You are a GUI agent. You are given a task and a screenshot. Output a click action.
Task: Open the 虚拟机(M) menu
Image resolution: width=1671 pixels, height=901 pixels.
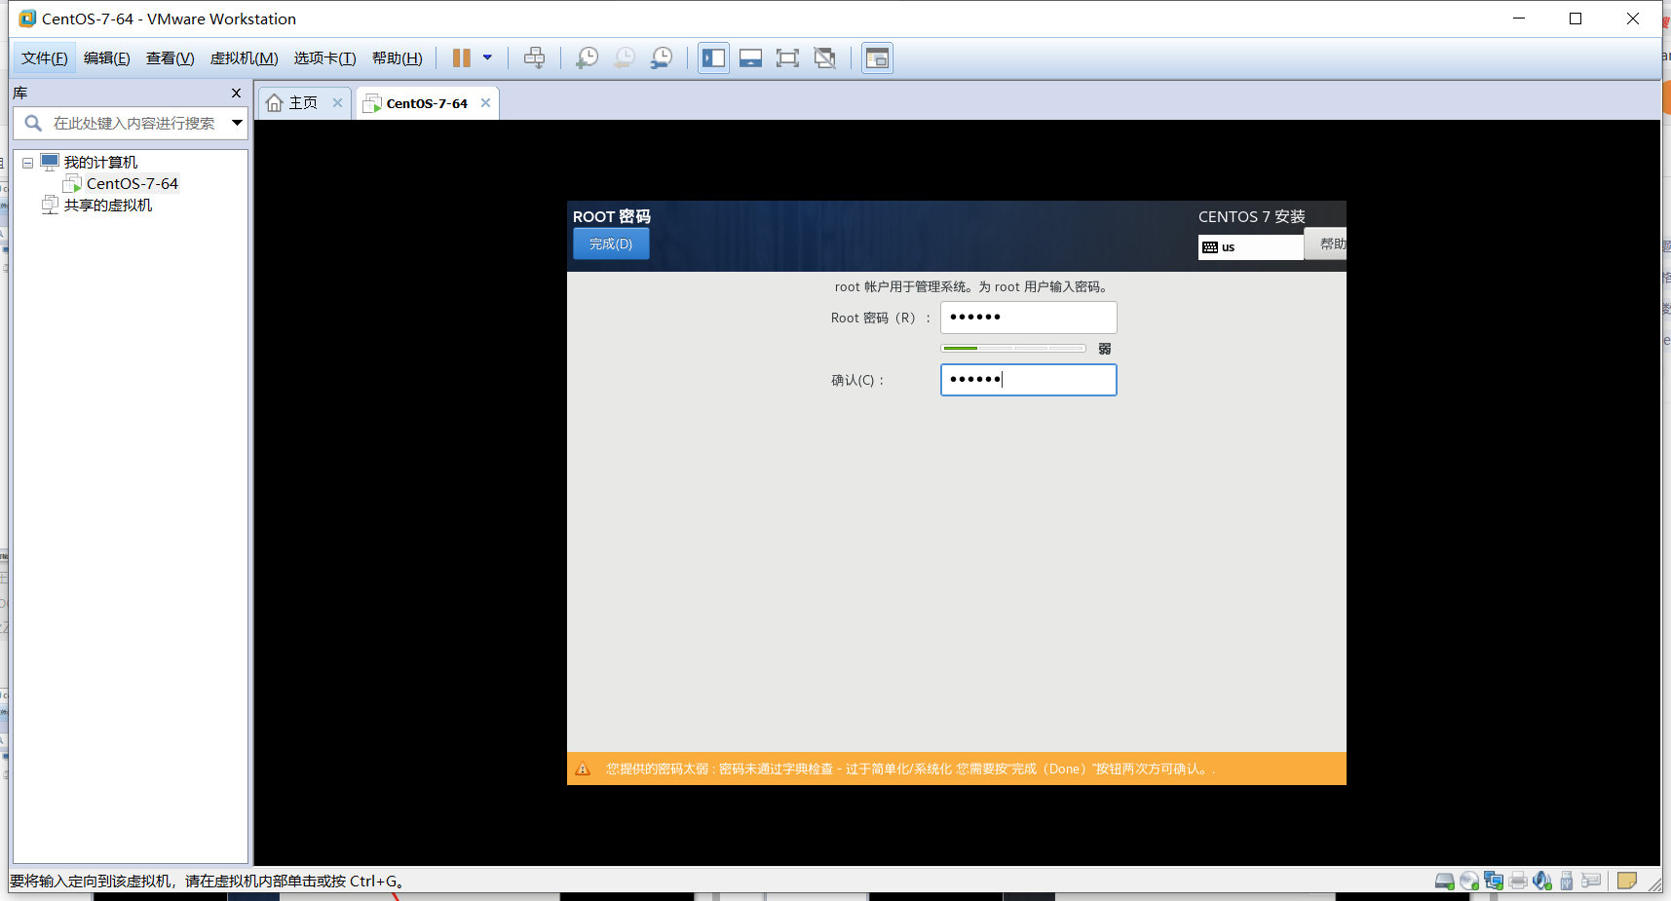click(x=245, y=58)
